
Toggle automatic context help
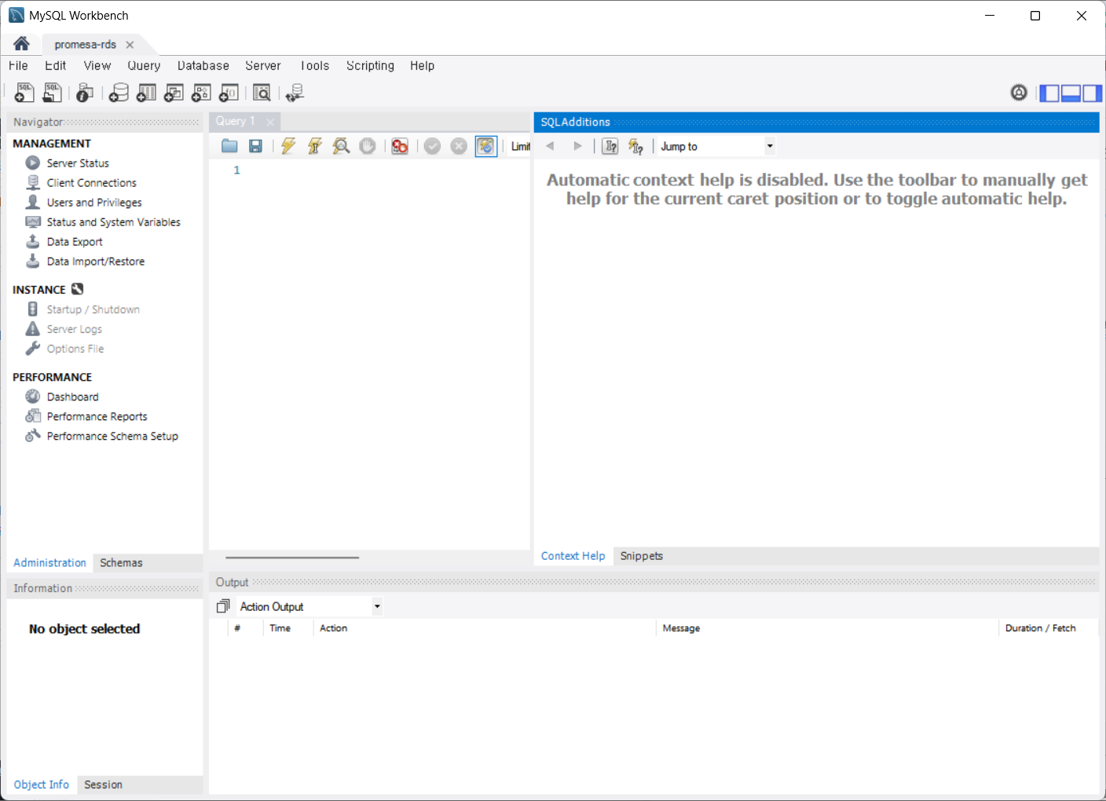click(x=636, y=146)
